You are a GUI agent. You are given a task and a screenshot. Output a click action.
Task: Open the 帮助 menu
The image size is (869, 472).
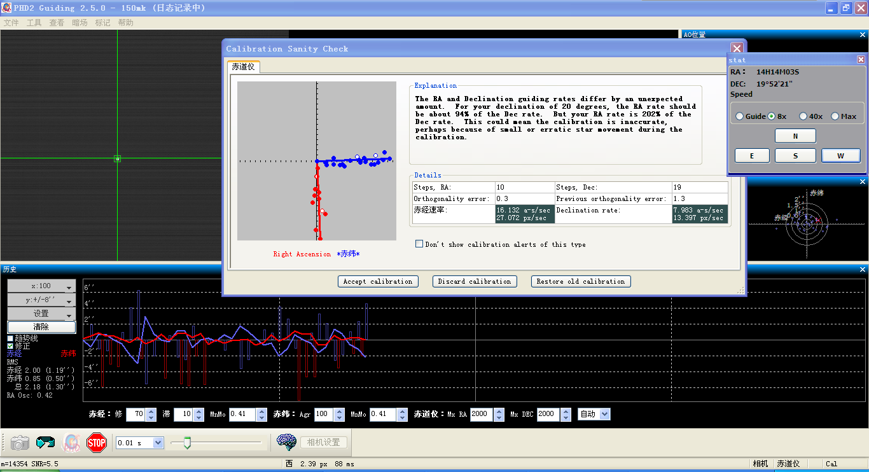coord(125,23)
